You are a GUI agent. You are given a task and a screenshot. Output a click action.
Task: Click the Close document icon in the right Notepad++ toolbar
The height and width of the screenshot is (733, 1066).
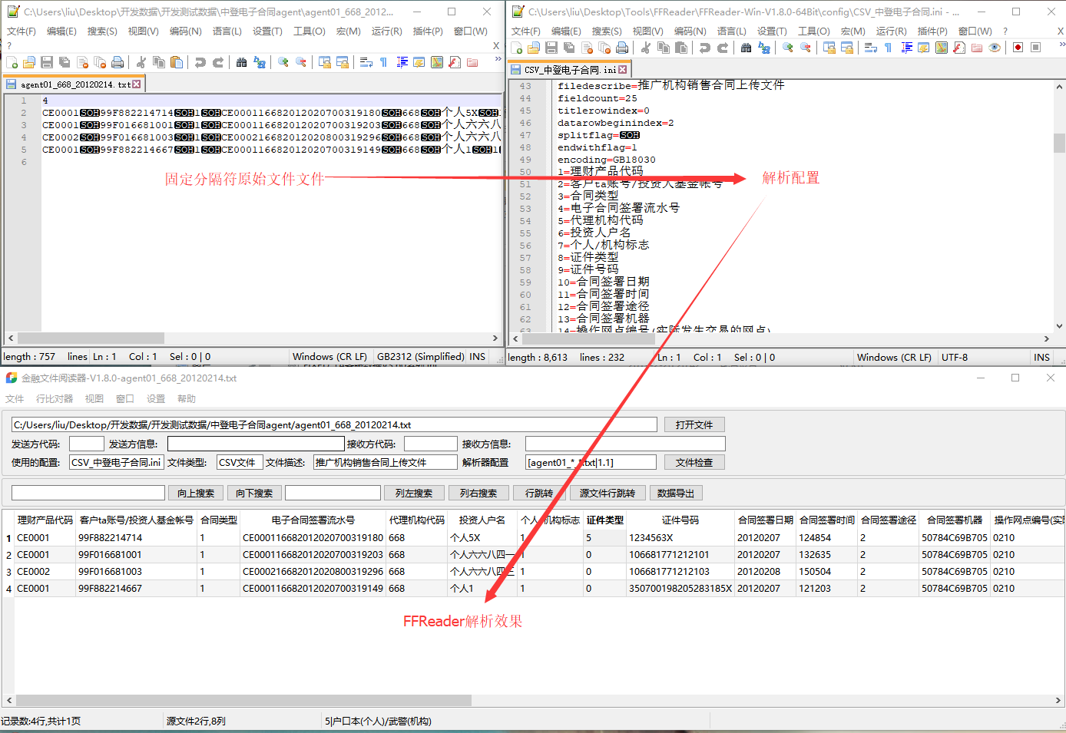(x=587, y=48)
